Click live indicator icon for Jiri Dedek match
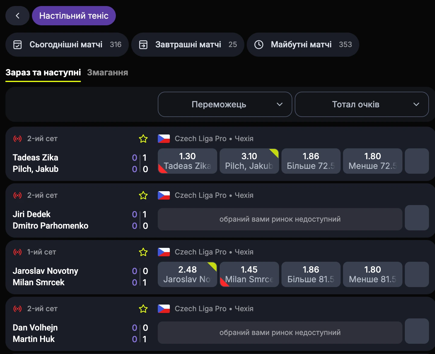435x354 pixels. click(x=17, y=195)
